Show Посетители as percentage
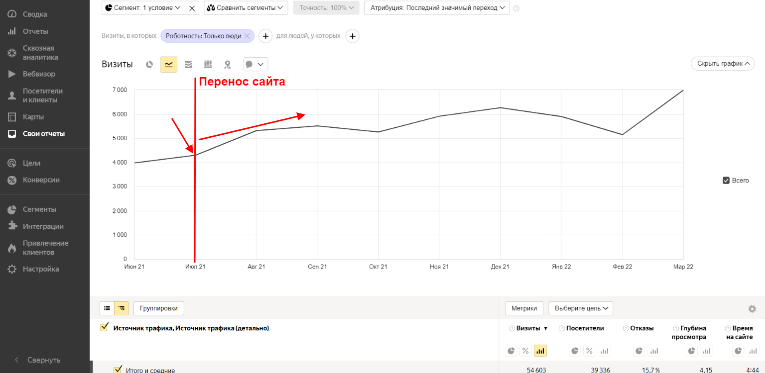Viewport: 765px width, 373px height. coord(589,351)
